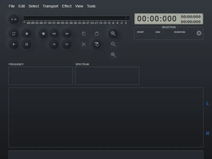212x159 pixels.
Task: Start recording with the Record button
Action: tap(43, 34)
